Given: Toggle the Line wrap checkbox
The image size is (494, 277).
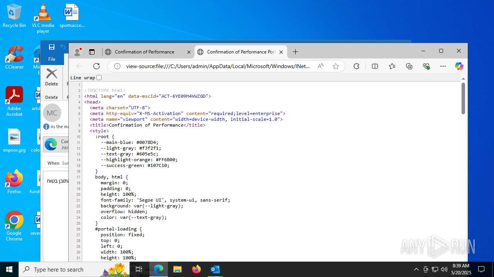Looking at the screenshot, I should click(99, 77).
